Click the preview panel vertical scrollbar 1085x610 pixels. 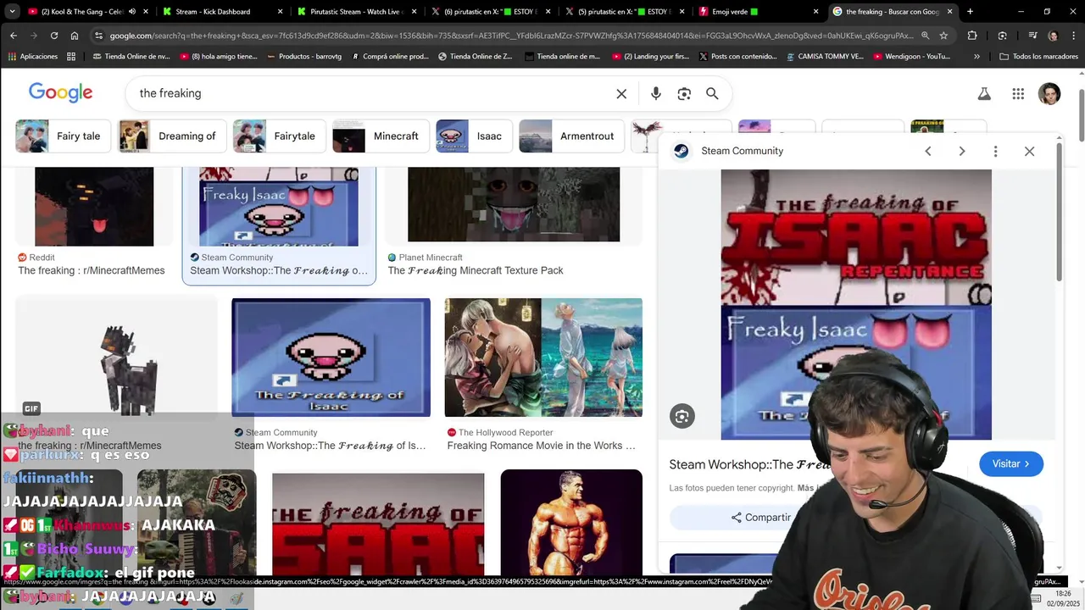(x=1059, y=212)
